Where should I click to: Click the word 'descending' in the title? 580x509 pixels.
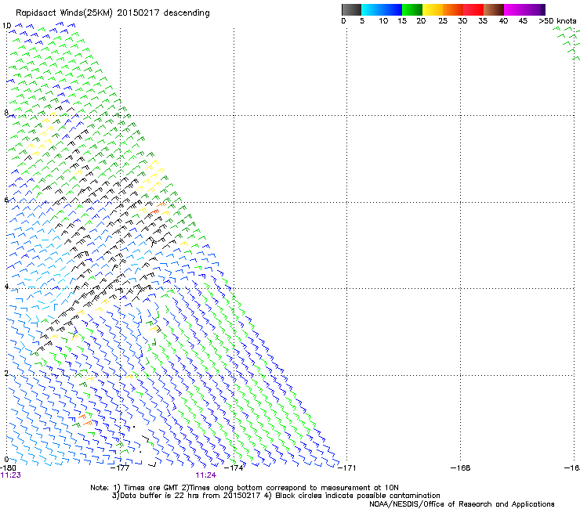[x=187, y=13]
